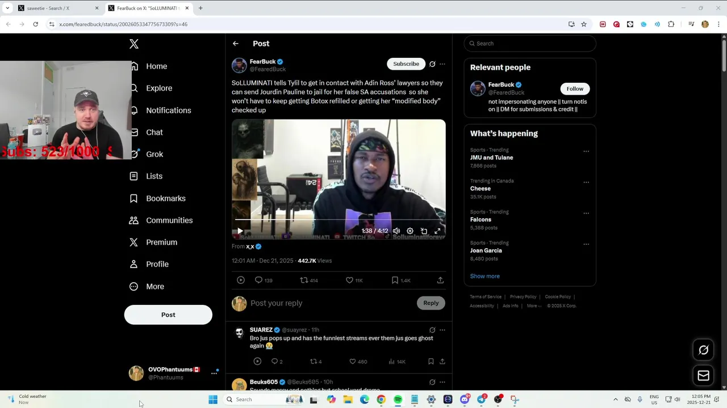Image resolution: width=727 pixels, height=408 pixels.
Task: Click the X Search box
Action: coord(530,44)
